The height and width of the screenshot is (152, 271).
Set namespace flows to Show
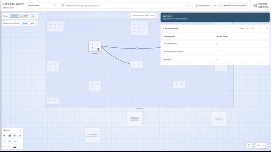coord(25,23)
